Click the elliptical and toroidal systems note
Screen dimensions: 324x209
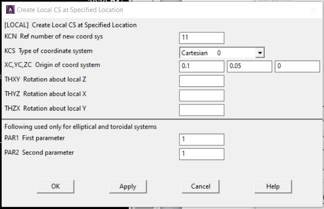point(80,127)
